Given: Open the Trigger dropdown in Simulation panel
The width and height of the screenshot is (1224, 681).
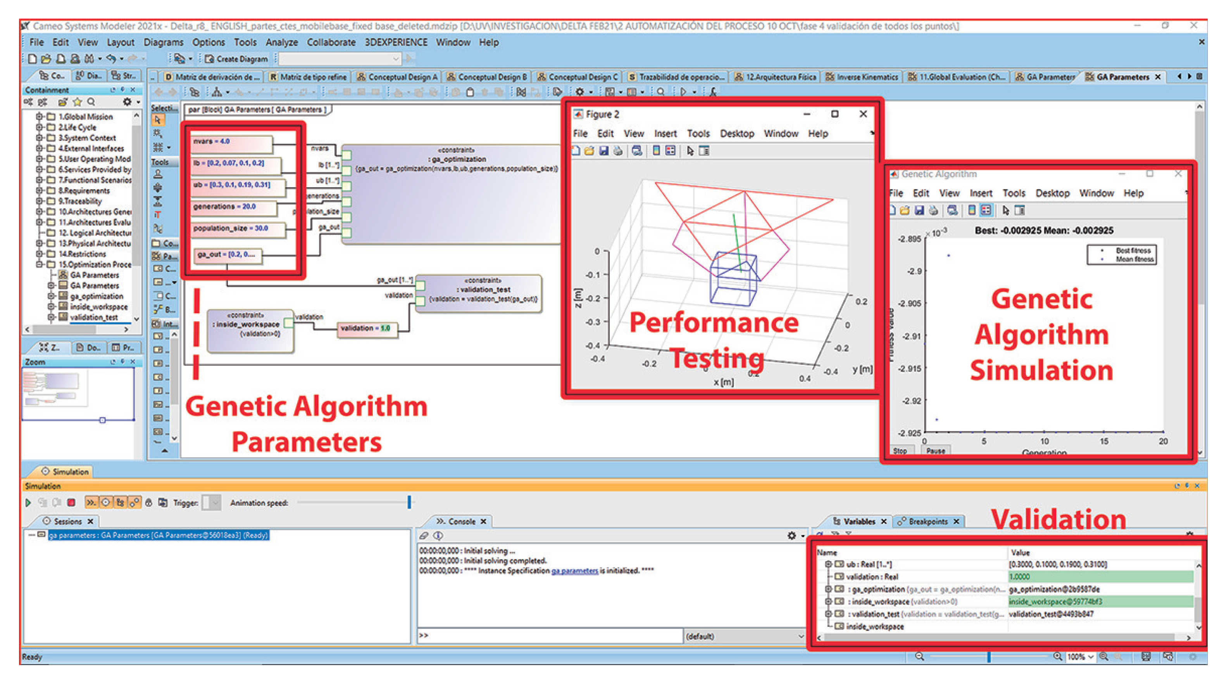Looking at the screenshot, I should [x=216, y=502].
